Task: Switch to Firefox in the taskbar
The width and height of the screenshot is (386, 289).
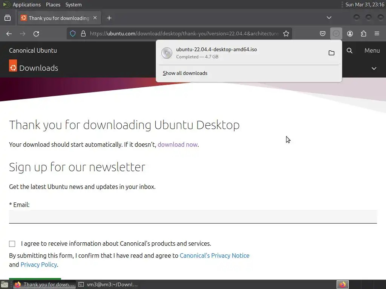Action: (x=44, y=284)
